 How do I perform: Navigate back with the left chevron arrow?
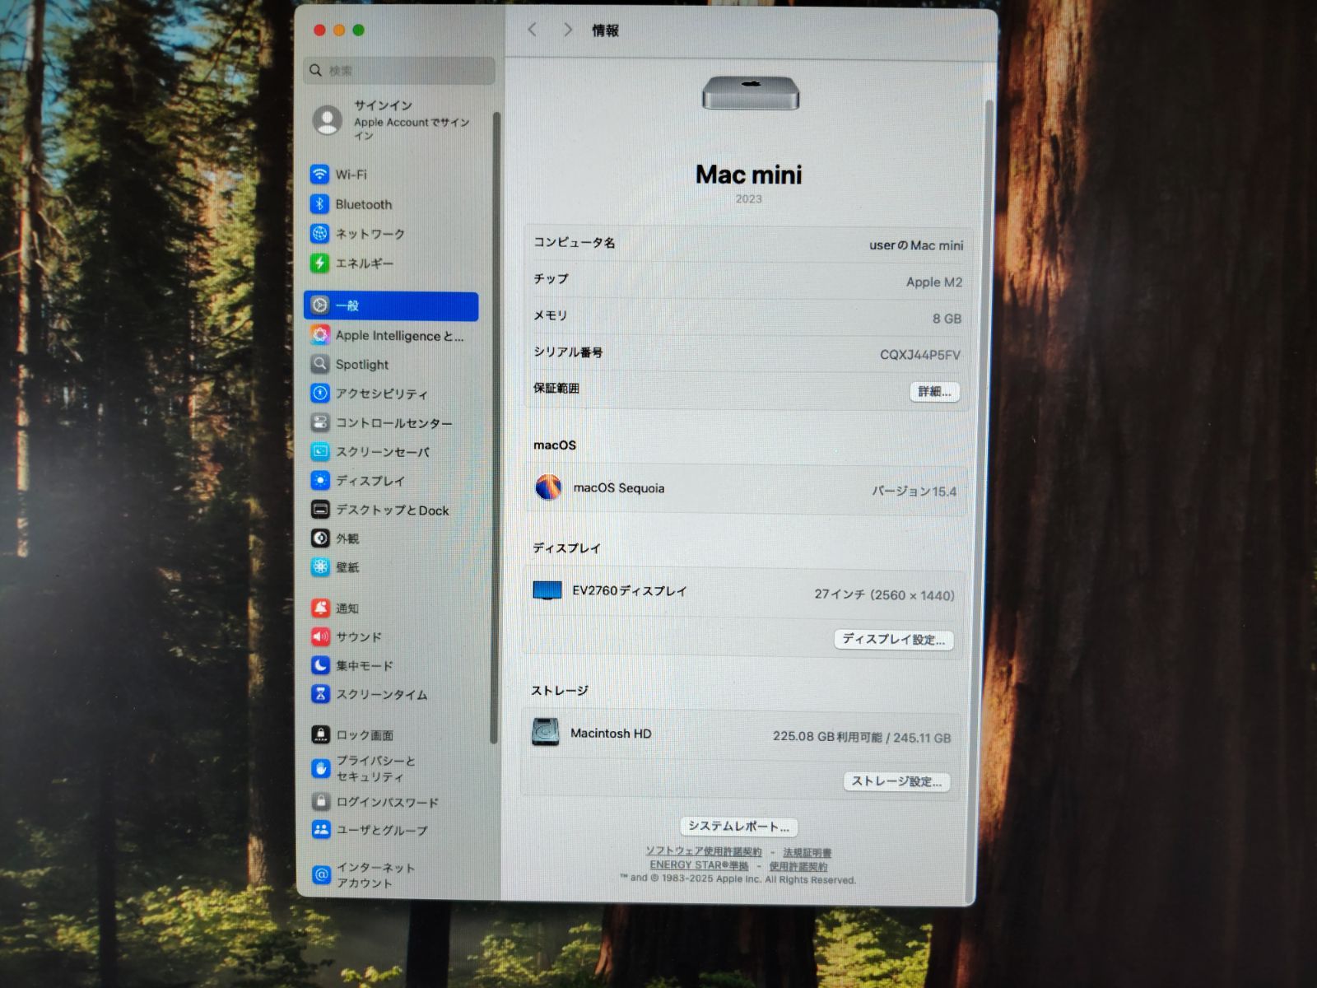point(532,30)
